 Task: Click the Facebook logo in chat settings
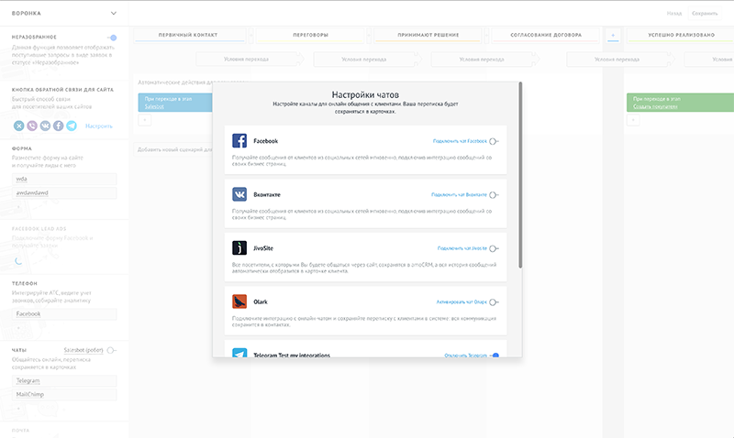point(239,141)
